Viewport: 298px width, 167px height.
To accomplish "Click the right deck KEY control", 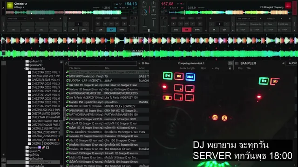I will click(174, 8).
